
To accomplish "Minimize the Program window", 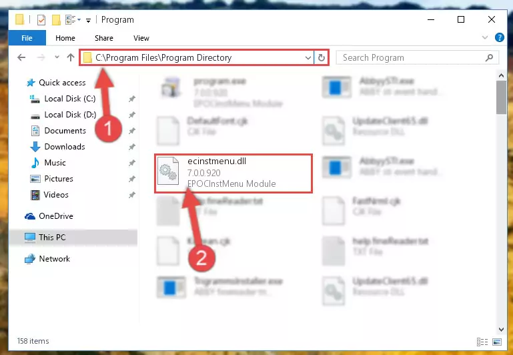I will tap(431, 19).
